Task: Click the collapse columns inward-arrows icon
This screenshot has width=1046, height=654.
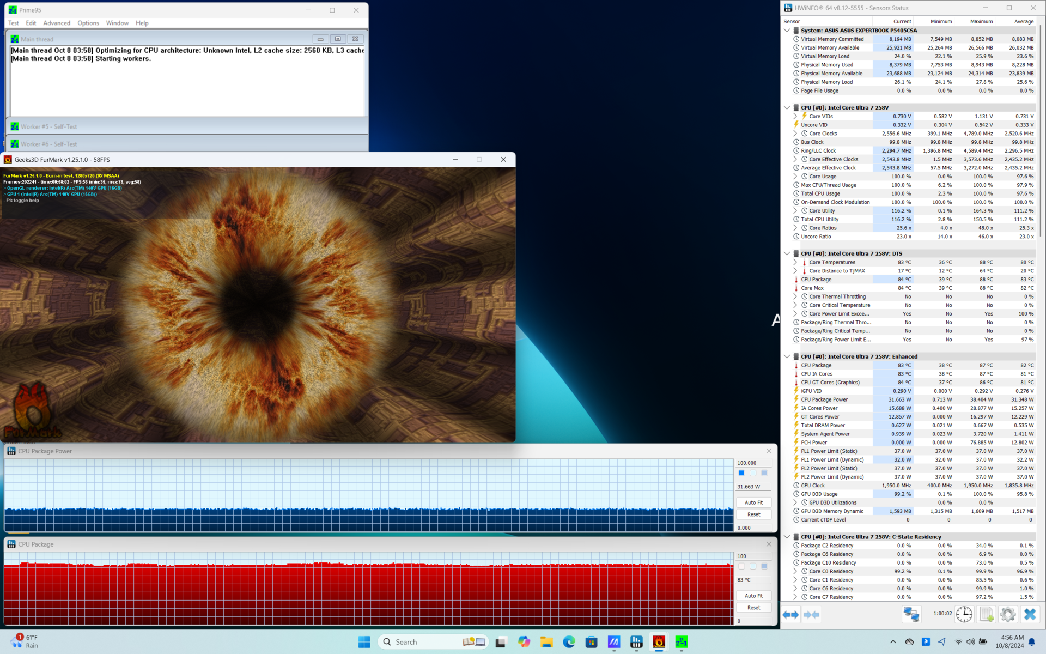Action: (811, 615)
